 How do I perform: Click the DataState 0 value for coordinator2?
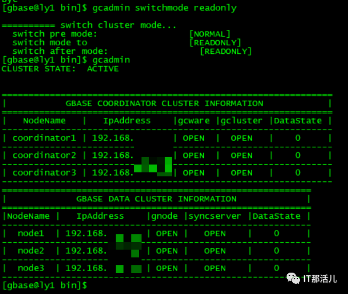tap(298, 156)
